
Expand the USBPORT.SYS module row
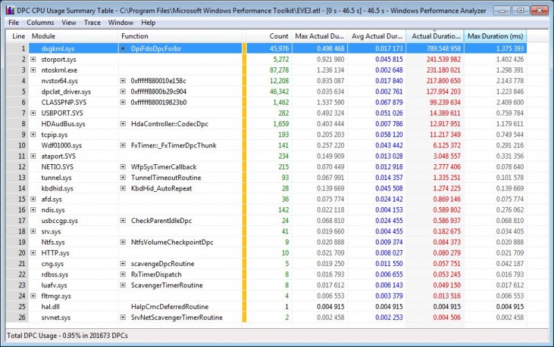pos(33,113)
